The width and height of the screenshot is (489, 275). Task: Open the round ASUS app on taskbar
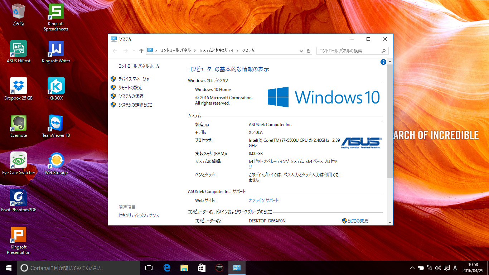pyautogui.click(x=219, y=268)
